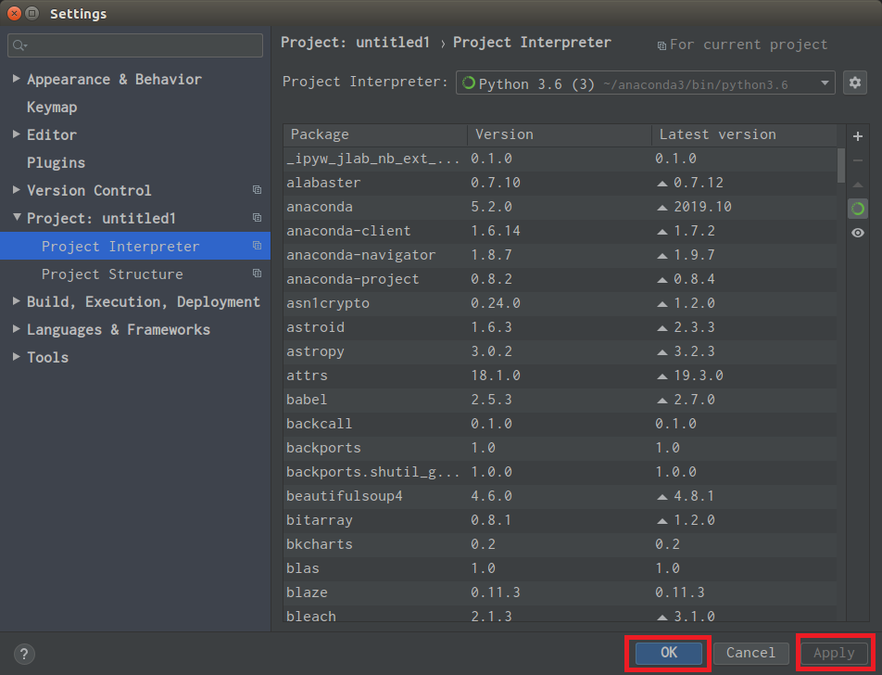Click the copy icon beside Project Structure
This screenshot has width=882, height=675.
257,273
